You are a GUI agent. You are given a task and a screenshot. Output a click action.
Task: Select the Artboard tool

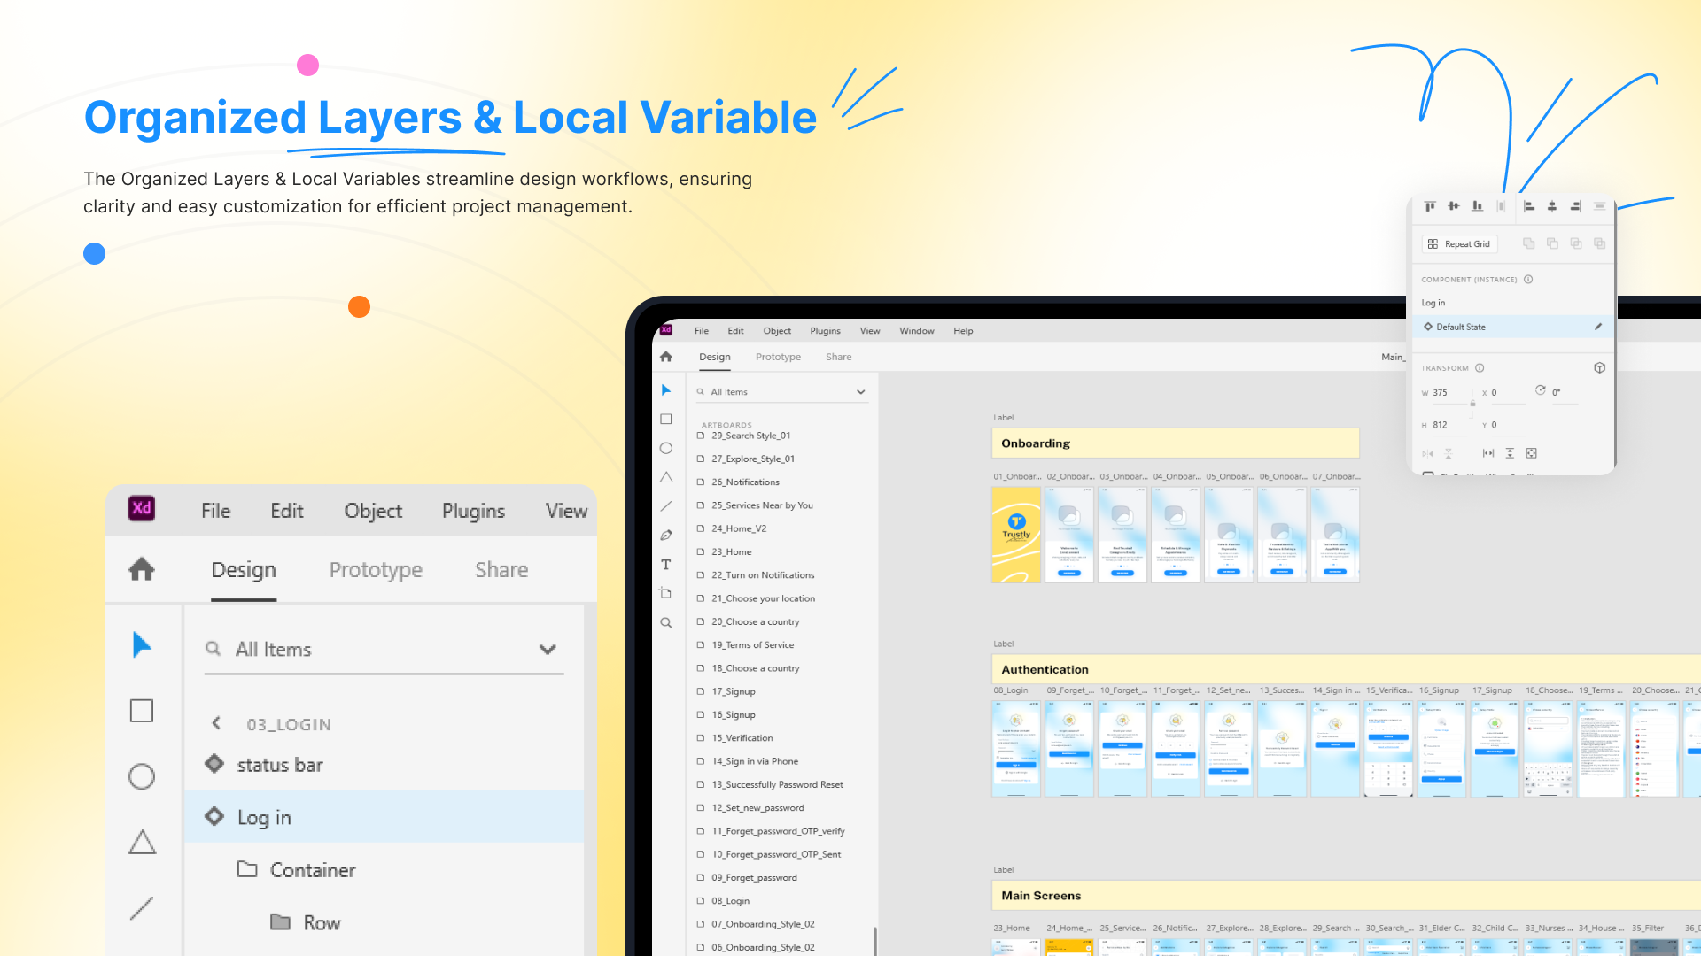pos(666,593)
